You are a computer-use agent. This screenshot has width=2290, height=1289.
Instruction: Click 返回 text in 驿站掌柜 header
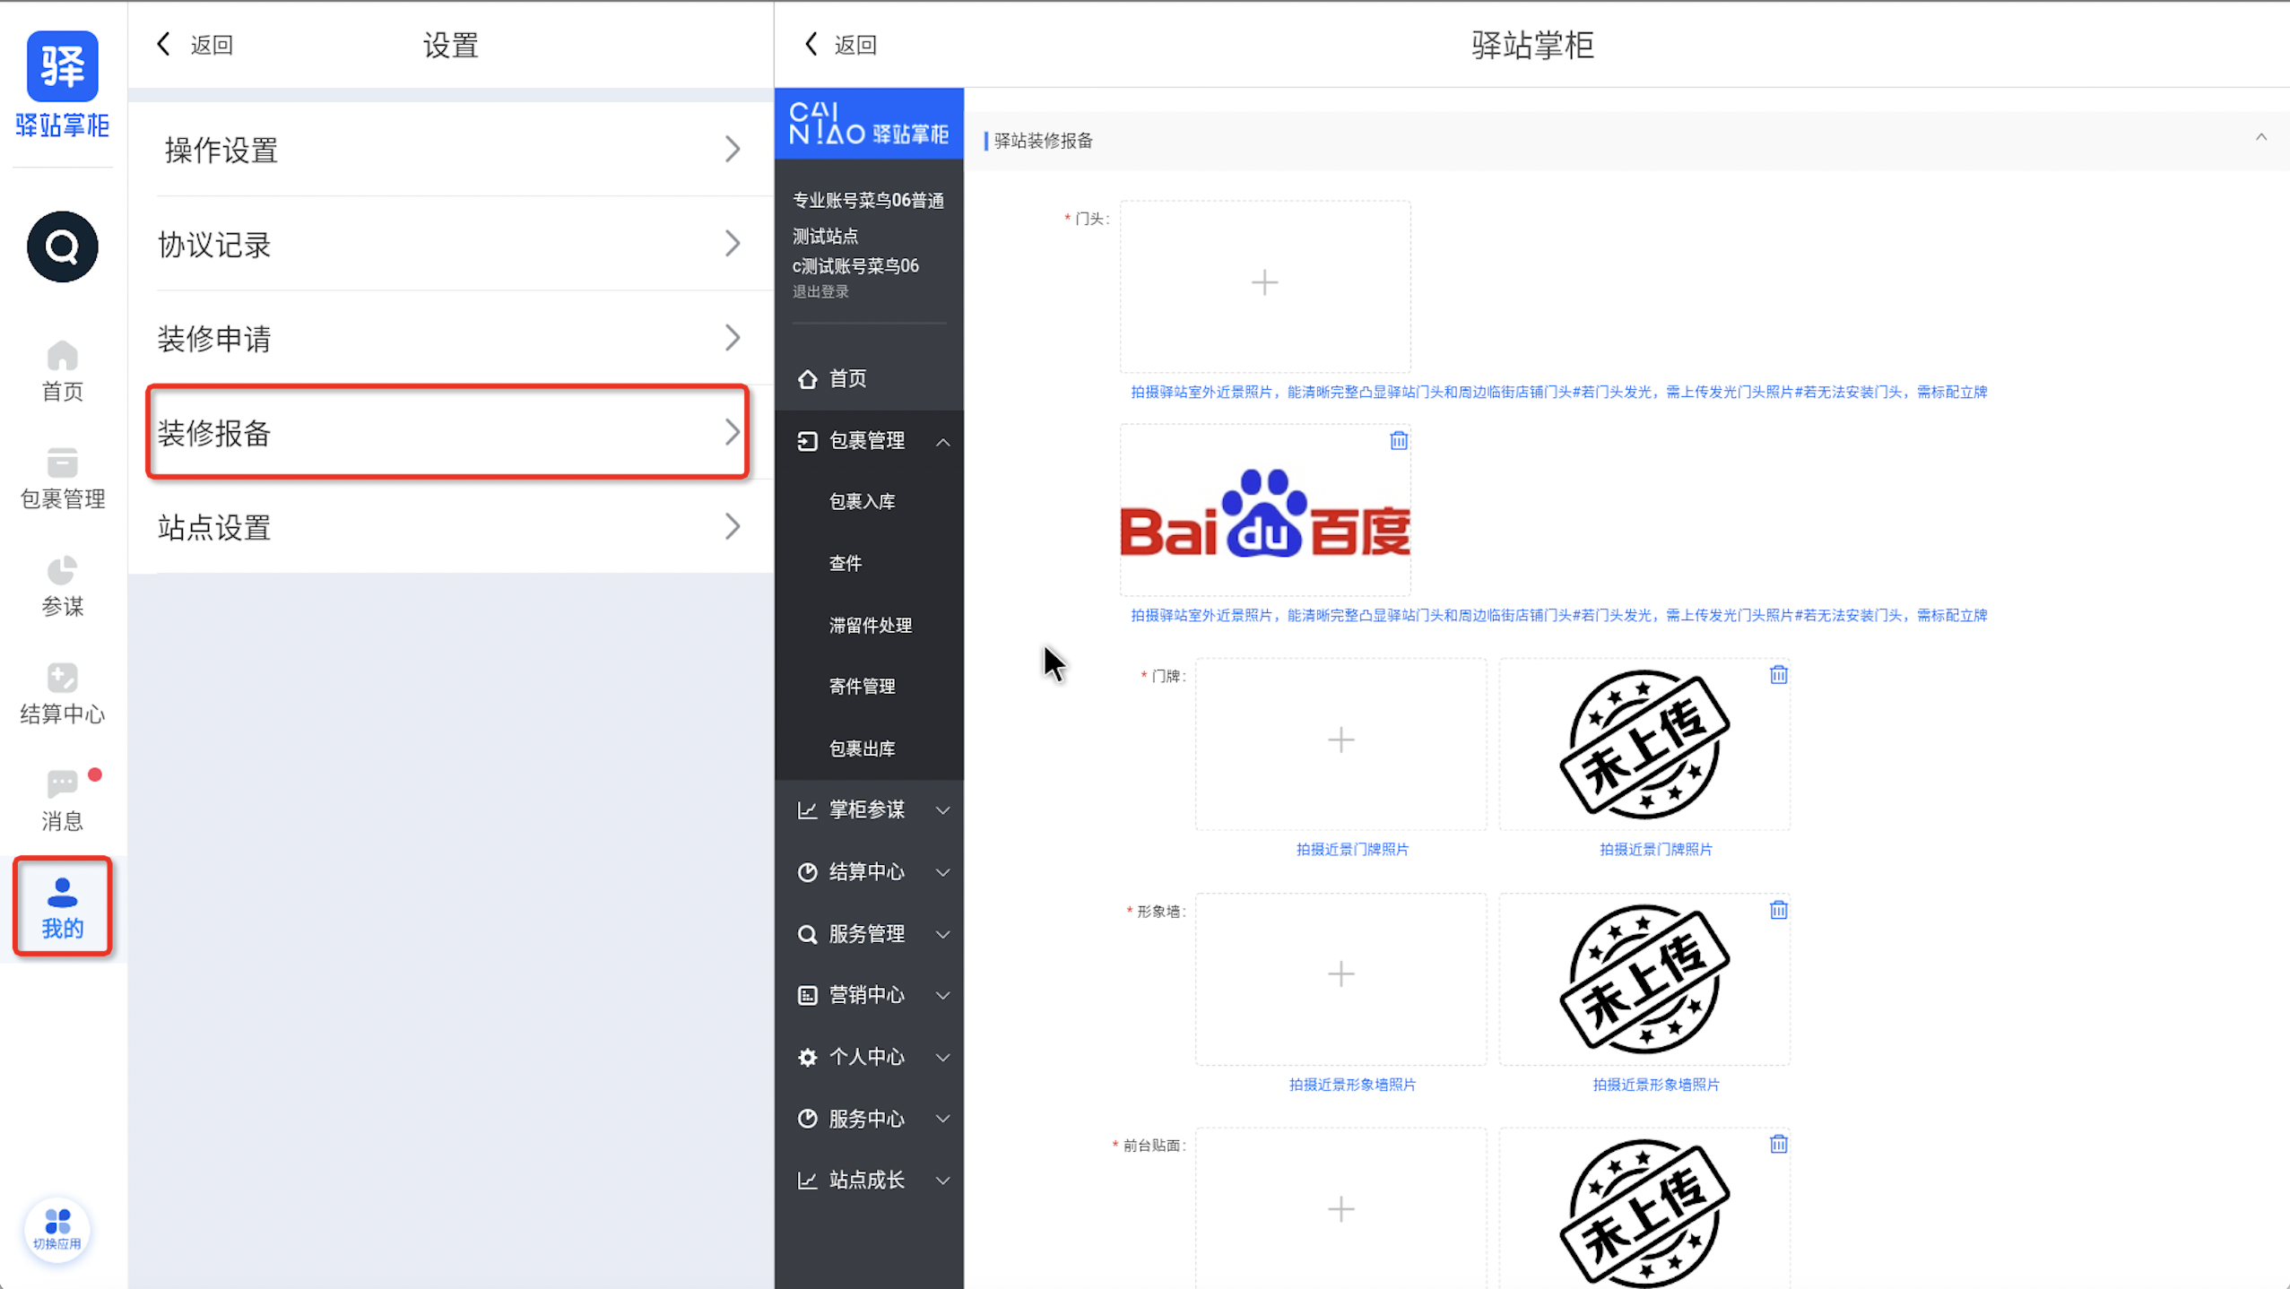pyautogui.click(x=855, y=45)
